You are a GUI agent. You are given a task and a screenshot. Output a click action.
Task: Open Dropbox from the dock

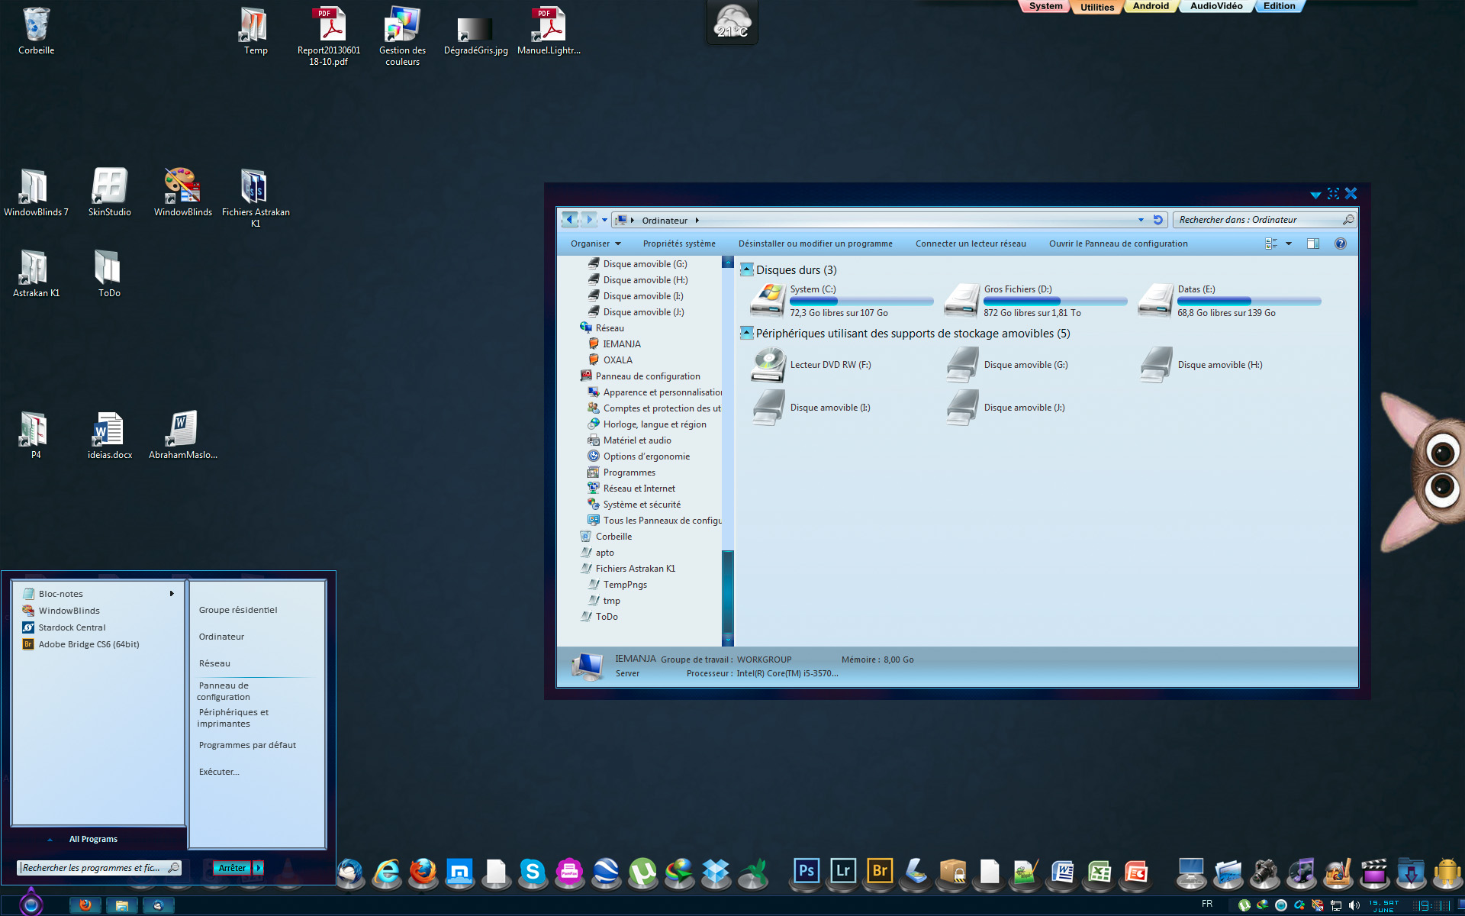(716, 872)
